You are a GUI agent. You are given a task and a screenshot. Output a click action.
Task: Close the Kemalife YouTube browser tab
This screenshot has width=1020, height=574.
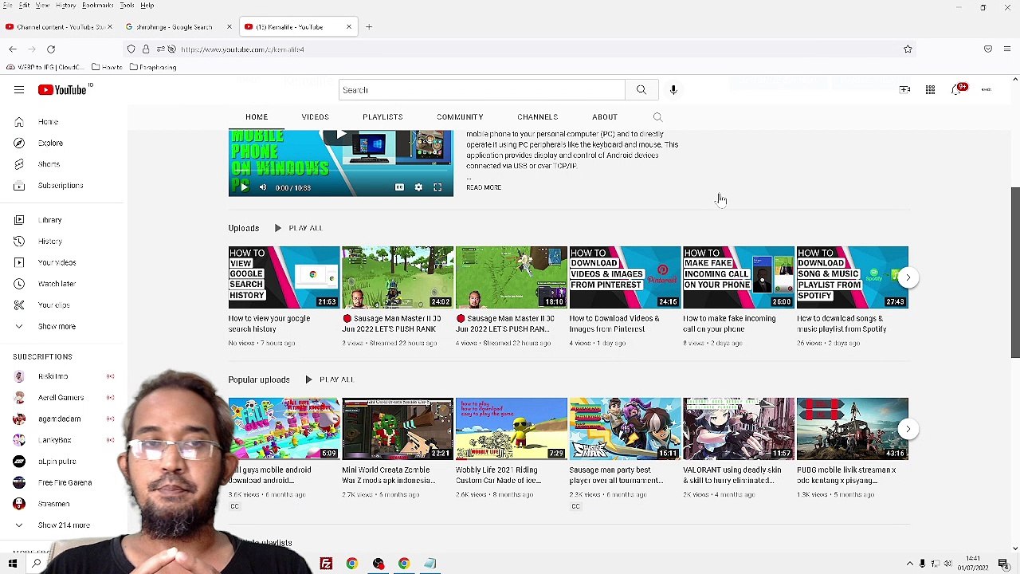[348, 27]
